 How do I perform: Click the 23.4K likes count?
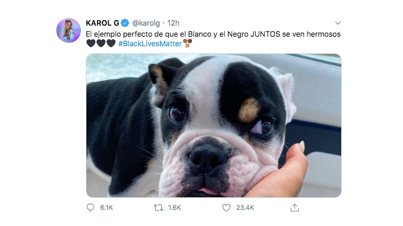(x=244, y=207)
